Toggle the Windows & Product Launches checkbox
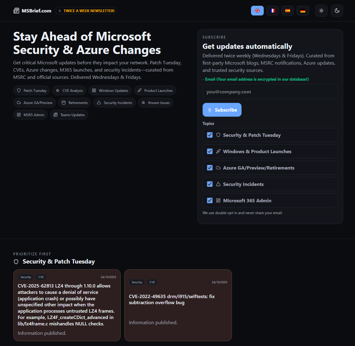 point(209,151)
